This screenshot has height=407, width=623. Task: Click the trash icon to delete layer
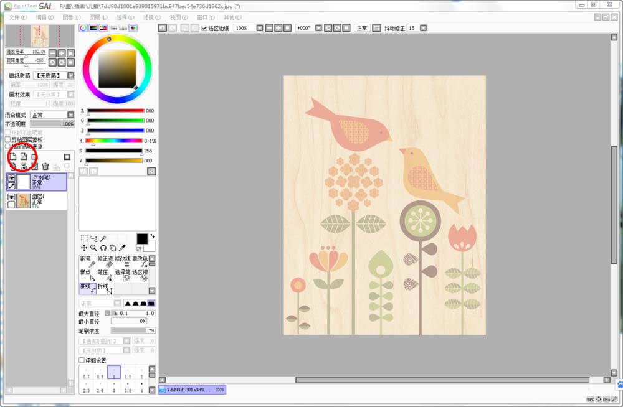tap(45, 167)
